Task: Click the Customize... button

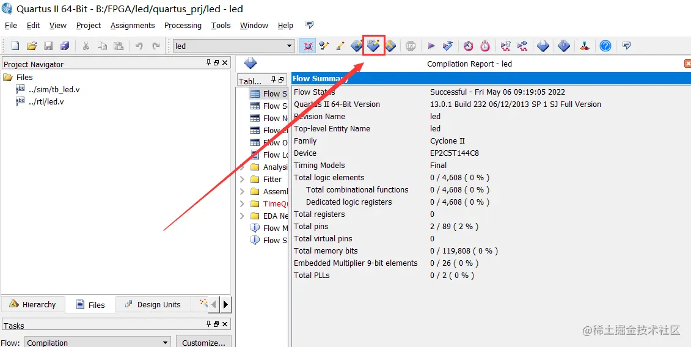Action: tap(203, 343)
